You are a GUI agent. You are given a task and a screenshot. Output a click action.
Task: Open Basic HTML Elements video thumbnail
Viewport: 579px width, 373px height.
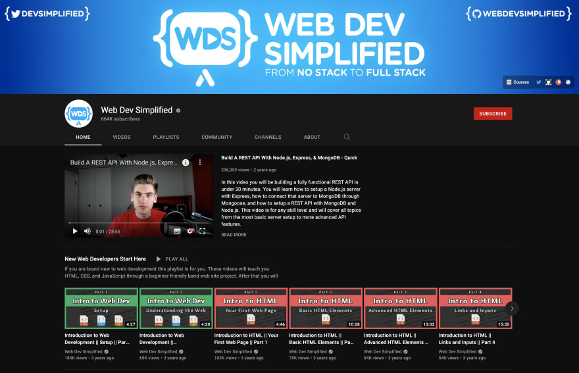tap(326, 309)
